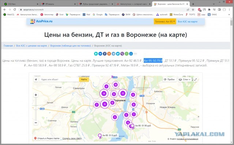Click the map zoom slider handle
This screenshot has width=234, height=145.
(36, 108)
